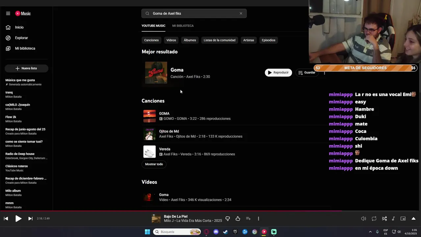The height and width of the screenshot is (237, 421).
Task: Toggle repeat mode in player bar
Action: (374, 219)
